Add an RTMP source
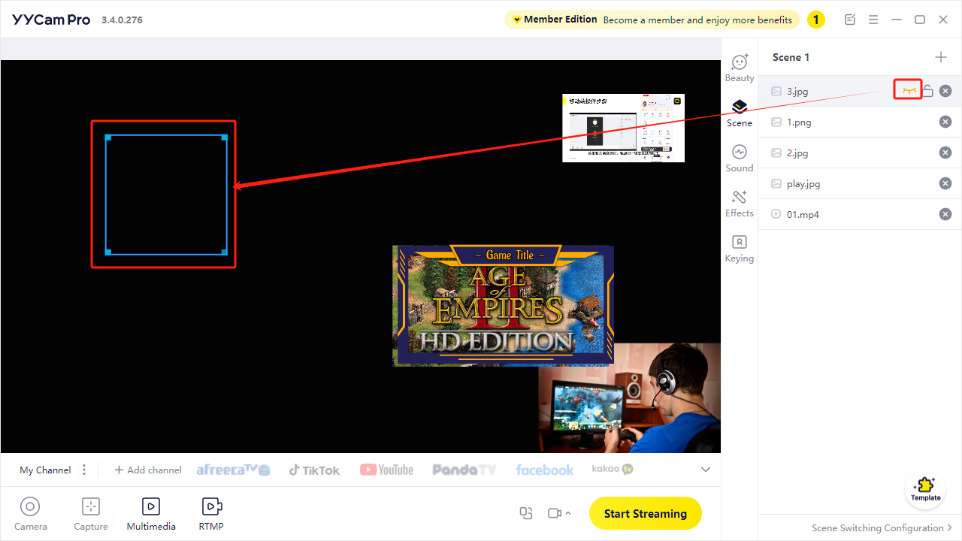This screenshot has width=962, height=541. coord(211,514)
